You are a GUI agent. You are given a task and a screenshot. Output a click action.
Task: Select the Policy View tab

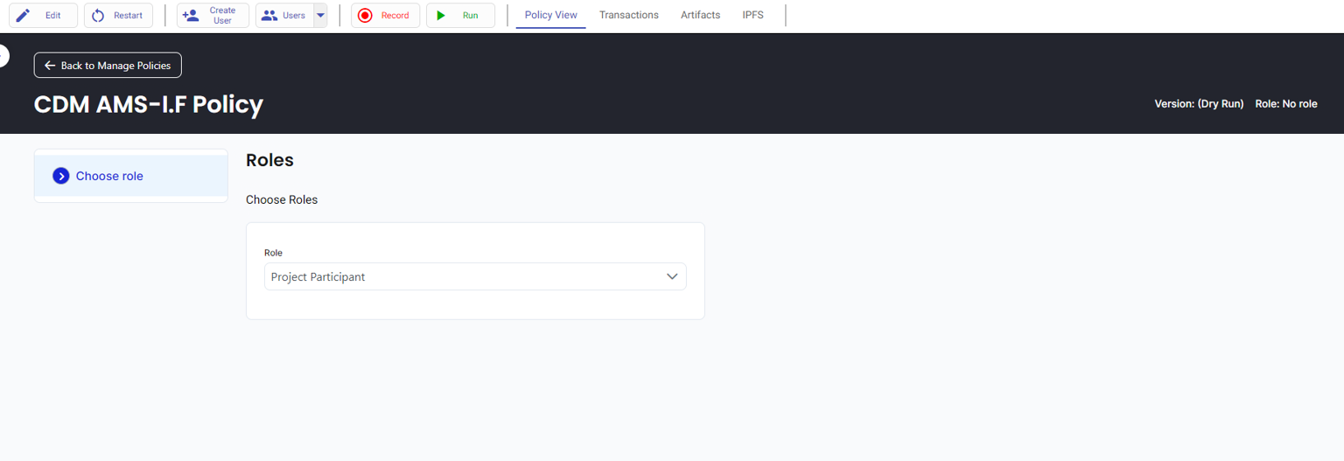click(x=550, y=15)
